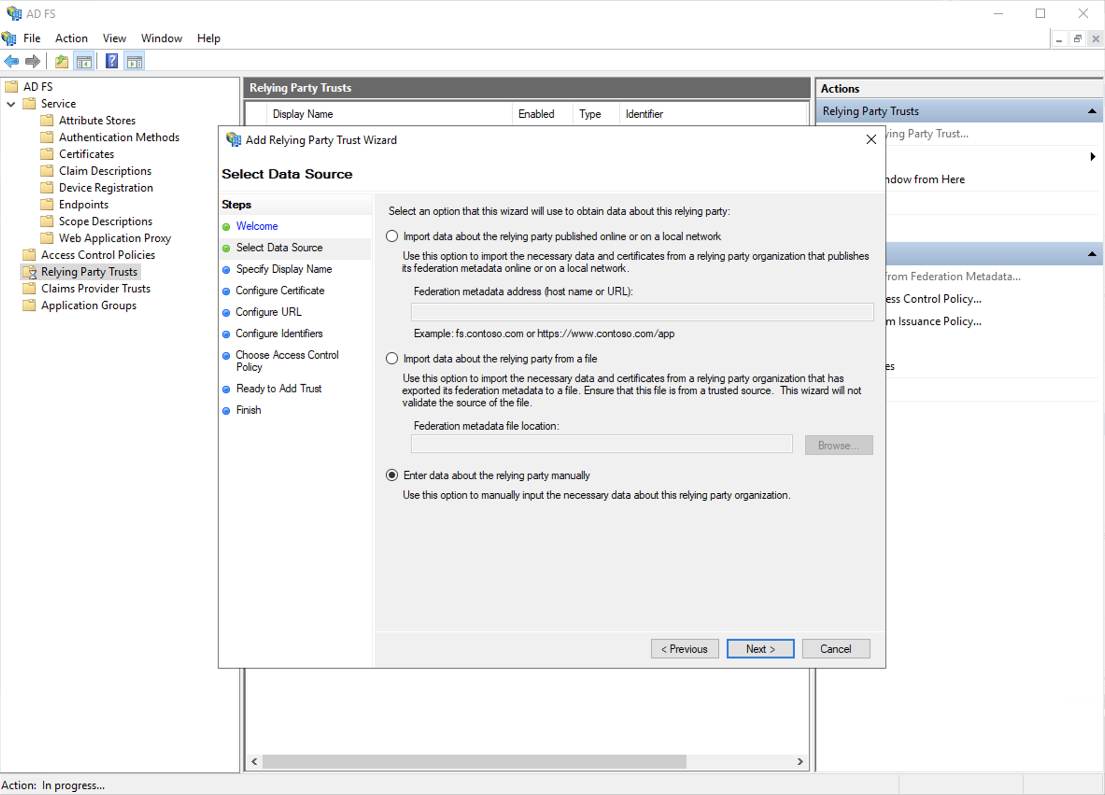Click the Next button

pos(760,649)
